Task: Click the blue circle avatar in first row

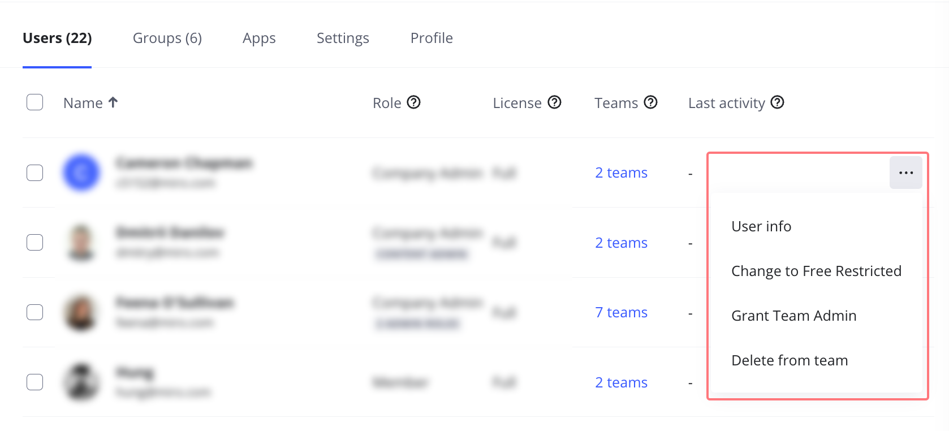Action: 81,173
